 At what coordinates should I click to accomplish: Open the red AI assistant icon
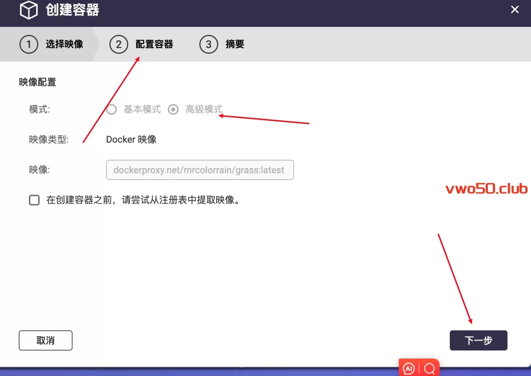[409, 369]
